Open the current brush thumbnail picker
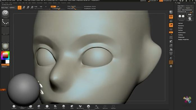The width and height of the screenshot is (196, 110). click(5, 14)
